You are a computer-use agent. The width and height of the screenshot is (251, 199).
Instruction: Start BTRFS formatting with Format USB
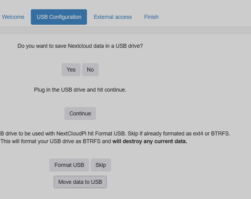pyautogui.click(x=69, y=165)
